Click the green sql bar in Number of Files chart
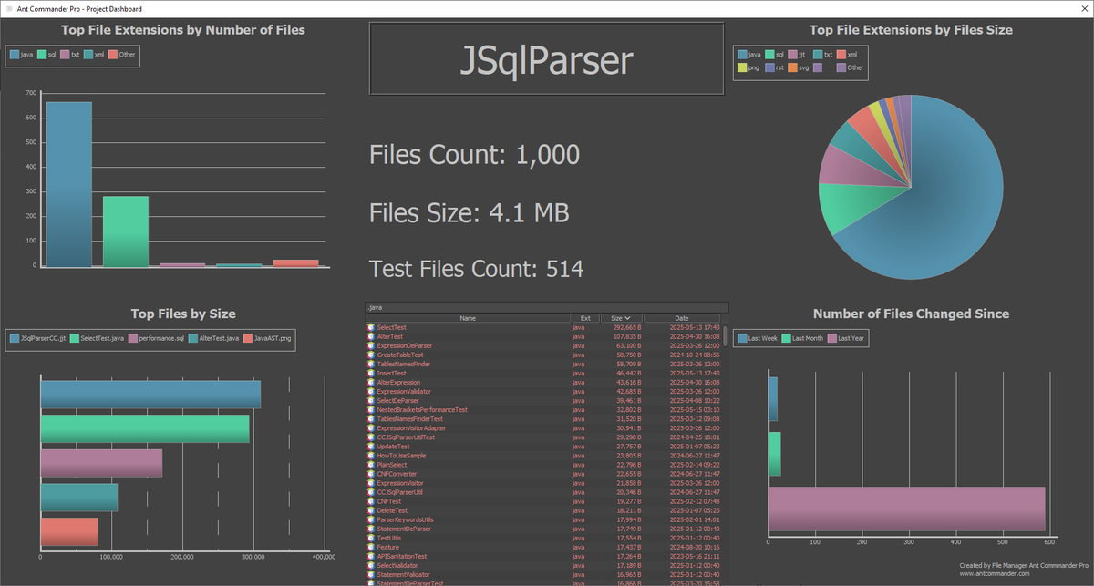 coord(126,231)
